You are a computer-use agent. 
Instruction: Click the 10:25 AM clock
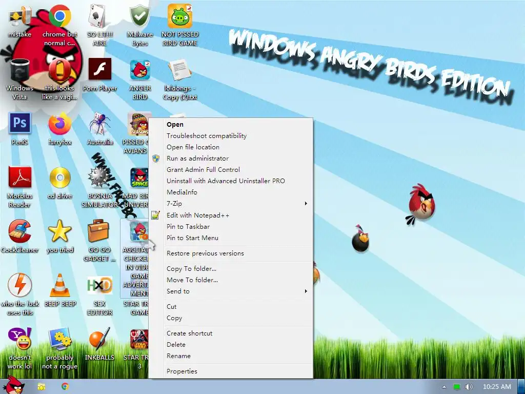497,387
